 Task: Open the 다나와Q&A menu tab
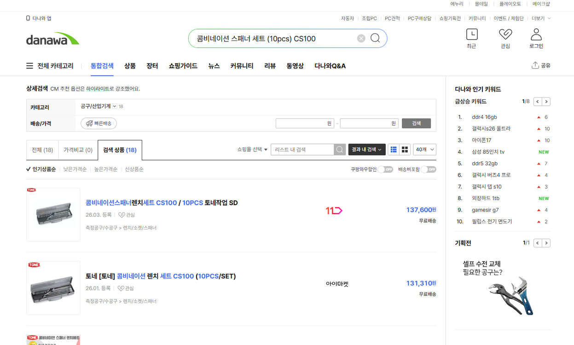(x=330, y=66)
